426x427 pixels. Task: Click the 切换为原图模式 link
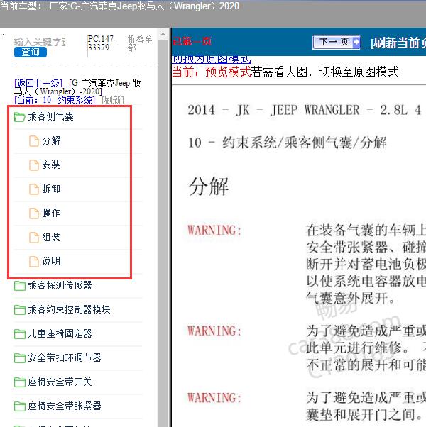click(212, 60)
